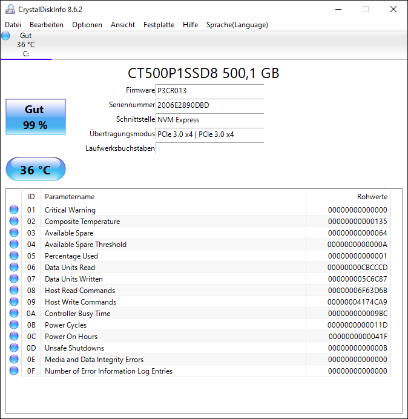
Task: Open the Datei menu
Action: (13, 25)
